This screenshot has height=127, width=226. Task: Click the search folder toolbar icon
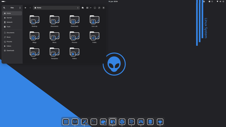coord(83,8)
